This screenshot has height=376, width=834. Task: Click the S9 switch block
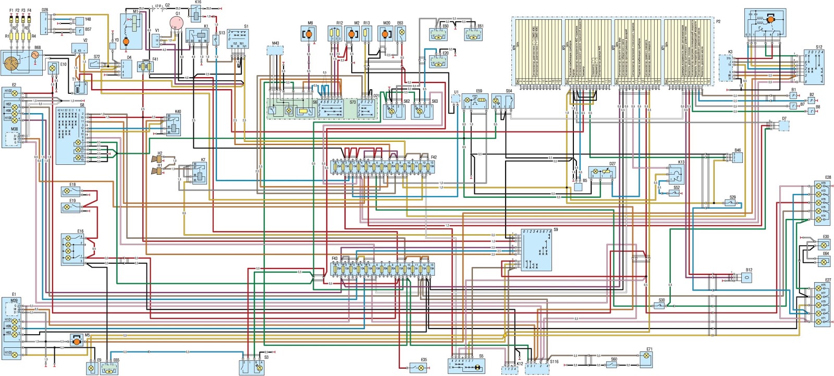pyautogui.click(x=536, y=249)
